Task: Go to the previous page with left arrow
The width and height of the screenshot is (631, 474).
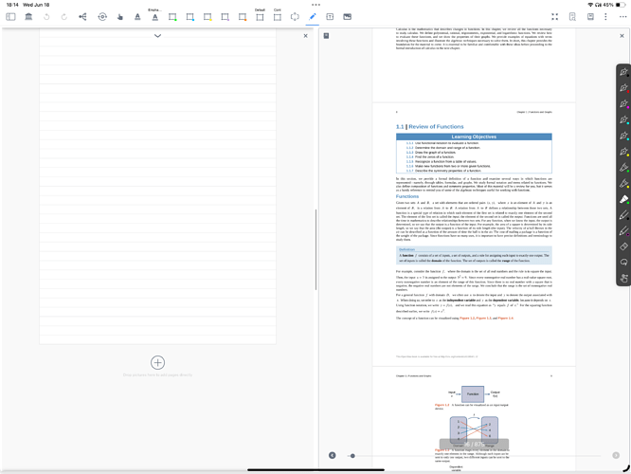Action: [332, 455]
